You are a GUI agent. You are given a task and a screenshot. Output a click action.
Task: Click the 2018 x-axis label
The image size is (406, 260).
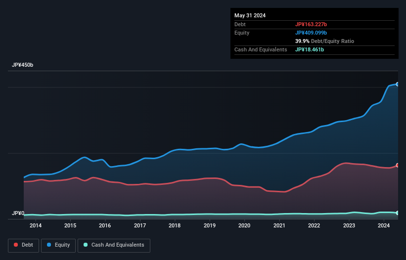pyautogui.click(x=175, y=225)
